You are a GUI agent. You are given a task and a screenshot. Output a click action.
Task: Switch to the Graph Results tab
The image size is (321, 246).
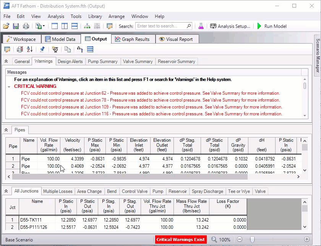[133, 39]
